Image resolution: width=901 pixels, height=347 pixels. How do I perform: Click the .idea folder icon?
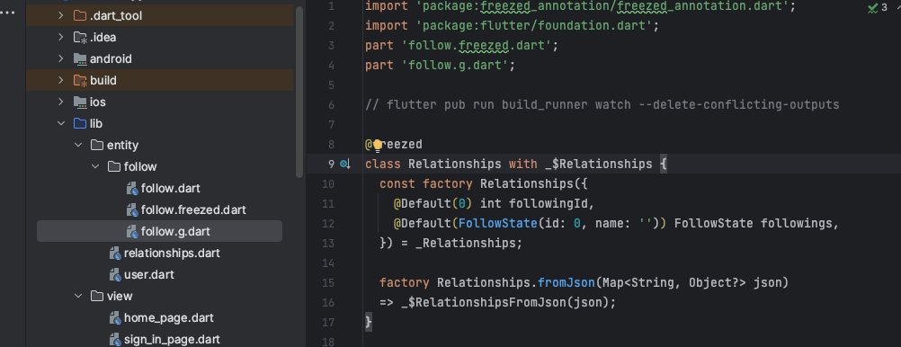(x=80, y=38)
